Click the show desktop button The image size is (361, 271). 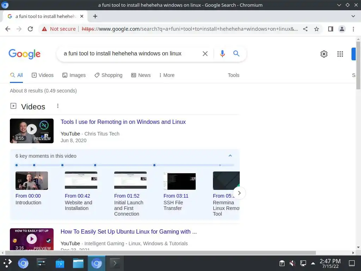point(351,263)
